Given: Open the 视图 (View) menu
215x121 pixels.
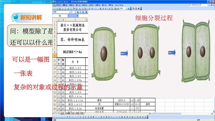Looking at the screenshot, I should 71,5.
